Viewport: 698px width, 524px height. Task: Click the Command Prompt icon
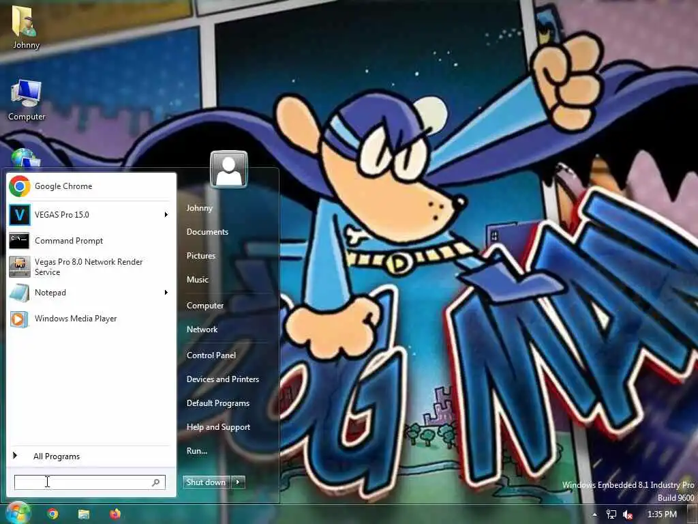click(x=20, y=241)
